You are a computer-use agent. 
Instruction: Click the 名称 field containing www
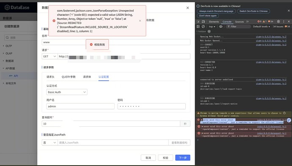116,42
